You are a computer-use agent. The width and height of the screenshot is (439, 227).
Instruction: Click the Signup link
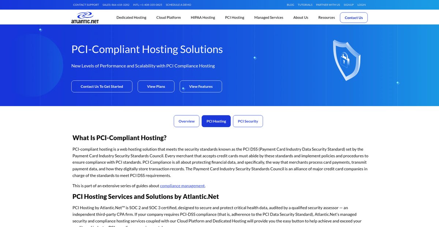[x=349, y=5]
